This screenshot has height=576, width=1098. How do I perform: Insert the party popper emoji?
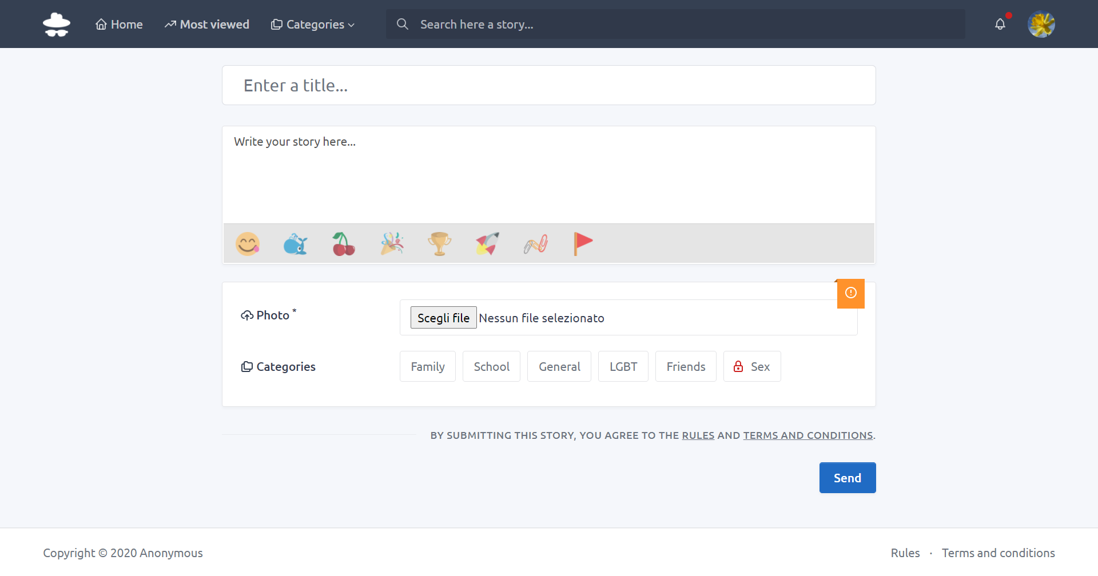(x=392, y=243)
